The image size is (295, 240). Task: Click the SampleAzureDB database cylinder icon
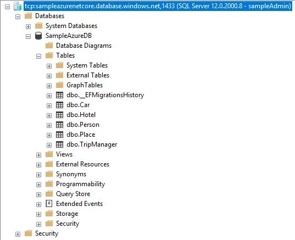click(x=38, y=36)
